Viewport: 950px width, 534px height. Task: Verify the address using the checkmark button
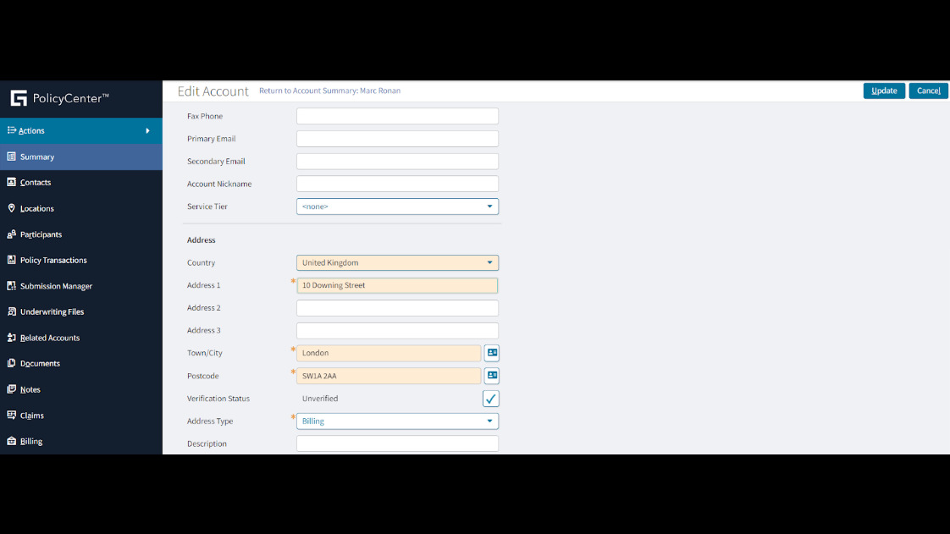pyautogui.click(x=491, y=398)
